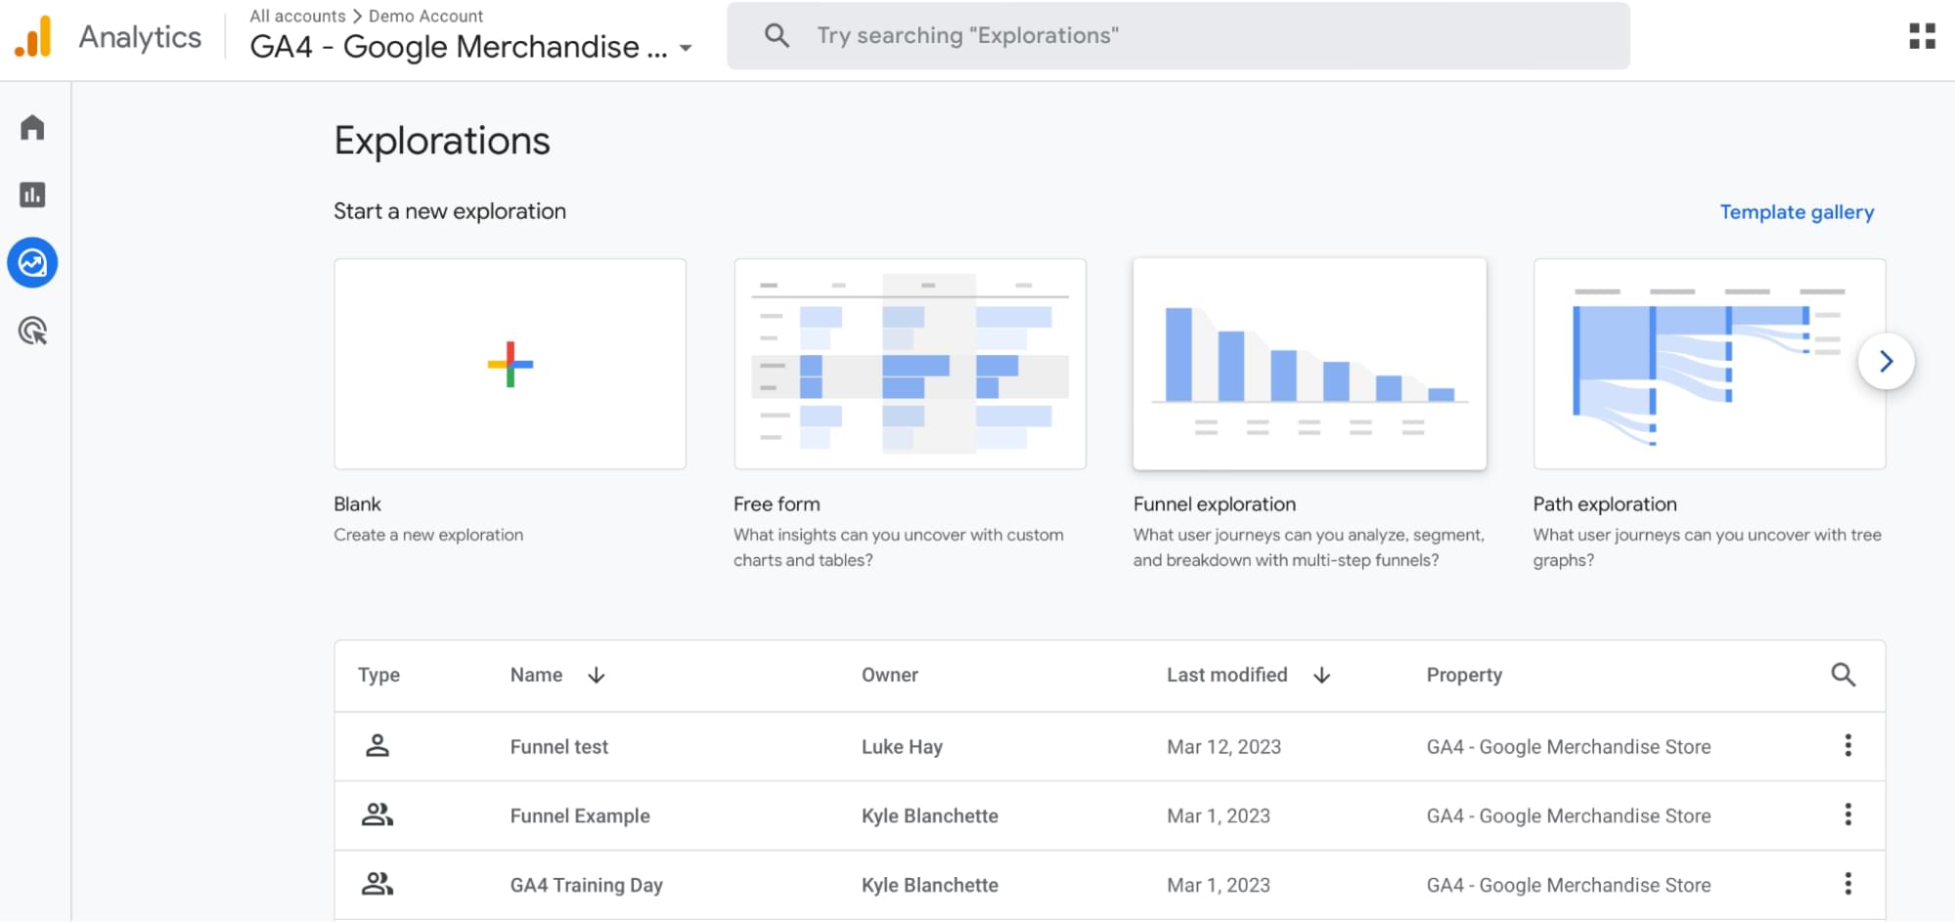Open the Google apps grid icon
The image size is (1955, 922).
tap(1922, 36)
